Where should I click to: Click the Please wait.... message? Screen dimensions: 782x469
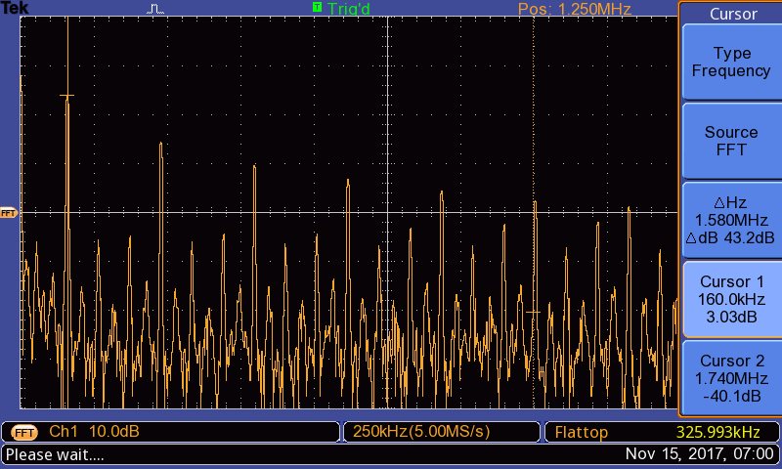[55, 454]
